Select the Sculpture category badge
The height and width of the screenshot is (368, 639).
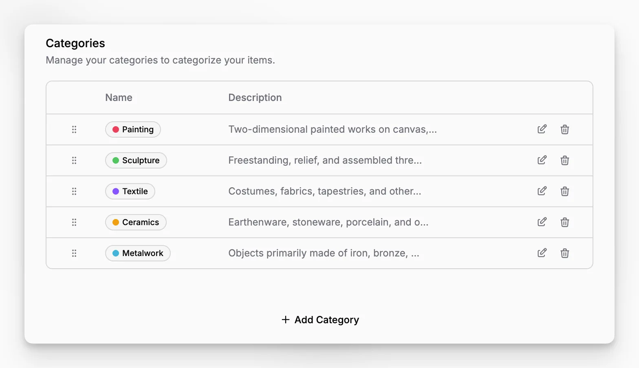pyautogui.click(x=136, y=160)
